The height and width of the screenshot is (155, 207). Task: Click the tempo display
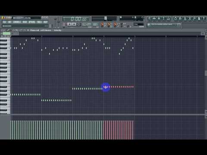point(87,25)
